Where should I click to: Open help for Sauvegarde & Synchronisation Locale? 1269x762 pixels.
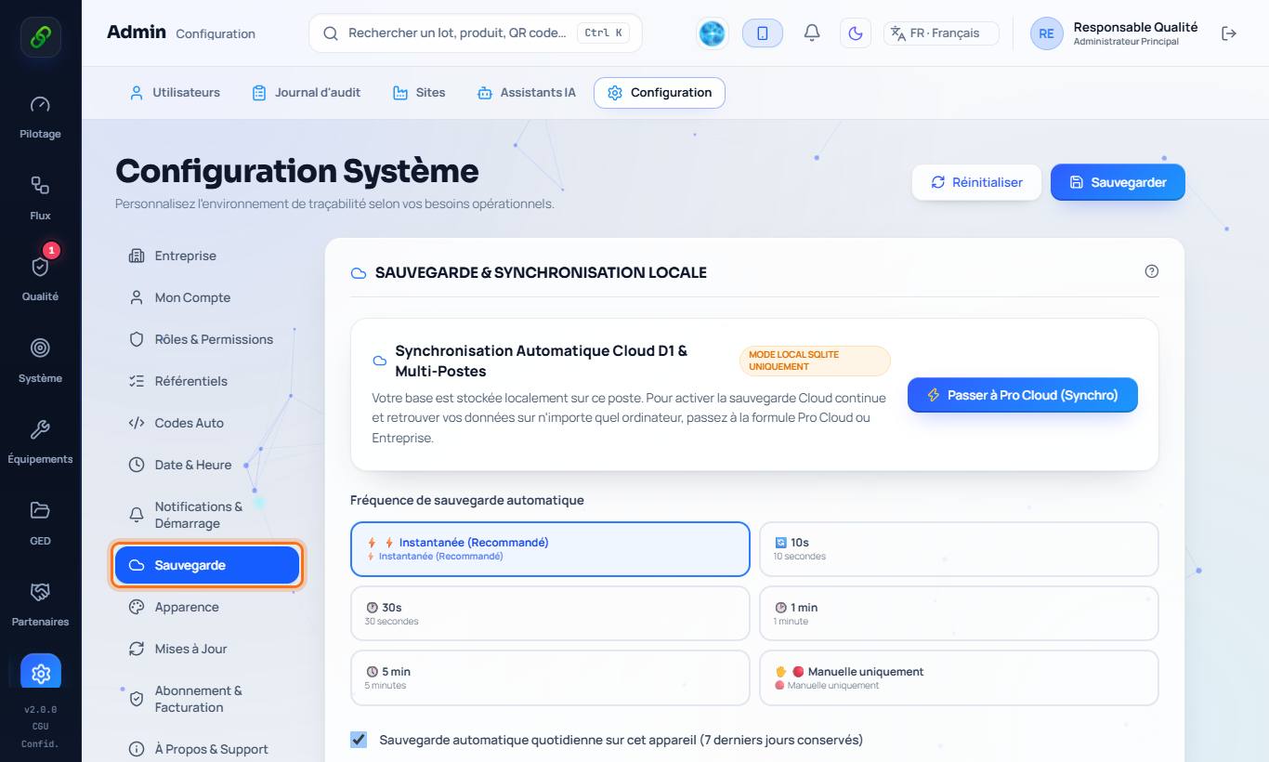pyautogui.click(x=1152, y=271)
